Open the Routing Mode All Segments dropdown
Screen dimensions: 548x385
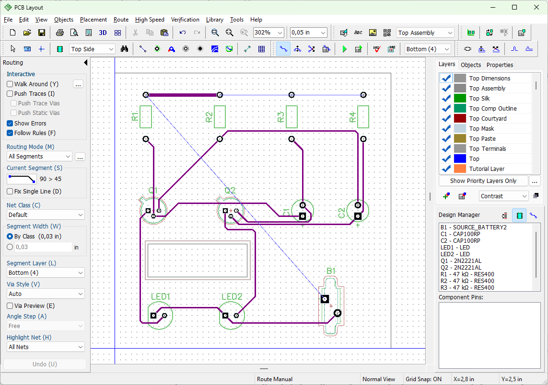[39, 157]
